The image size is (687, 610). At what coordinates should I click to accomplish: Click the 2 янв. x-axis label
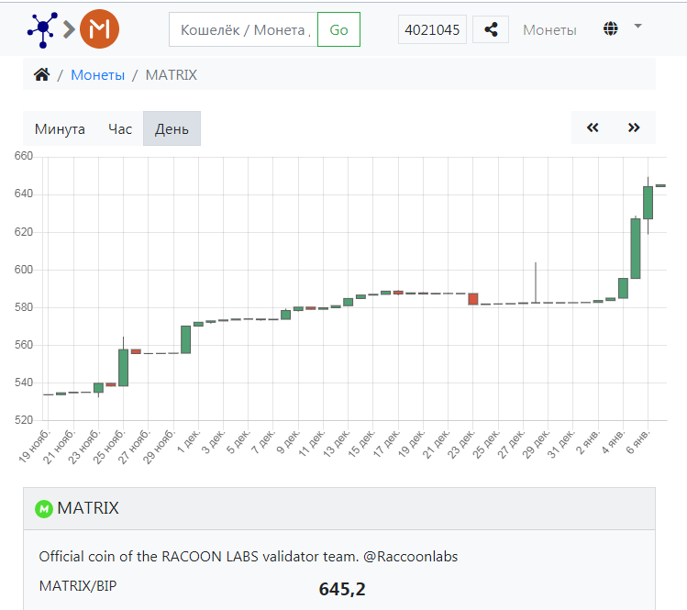[x=588, y=442]
